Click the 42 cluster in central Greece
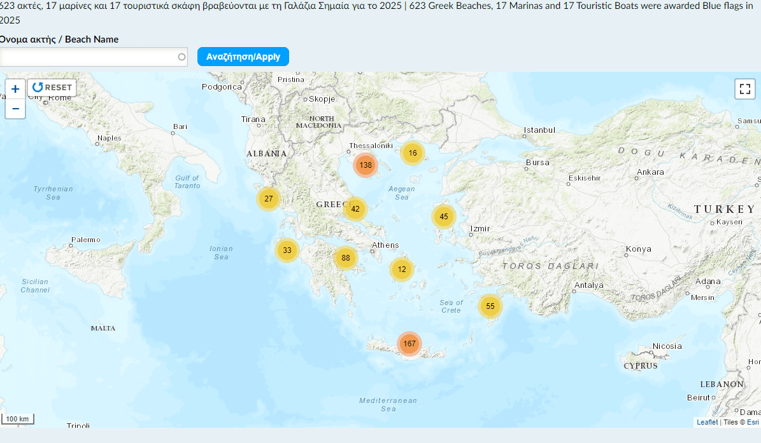Viewport: 761px width, 443px height. coord(355,208)
